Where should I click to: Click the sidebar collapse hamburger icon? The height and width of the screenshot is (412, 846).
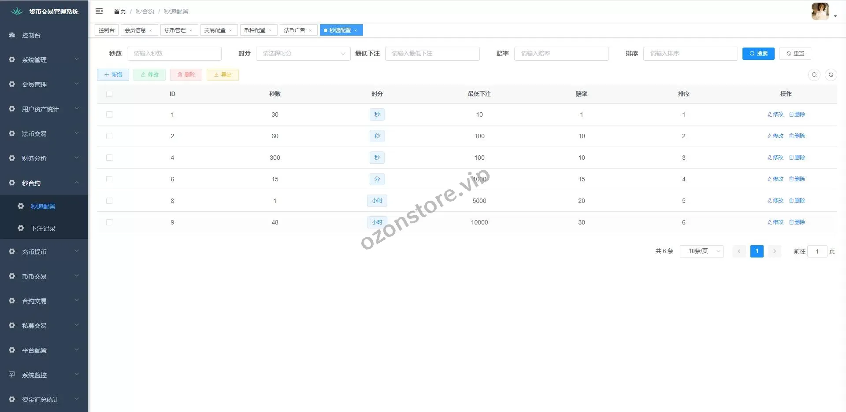point(99,11)
